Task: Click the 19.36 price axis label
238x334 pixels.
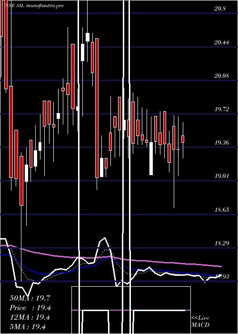Action: point(222,143)
